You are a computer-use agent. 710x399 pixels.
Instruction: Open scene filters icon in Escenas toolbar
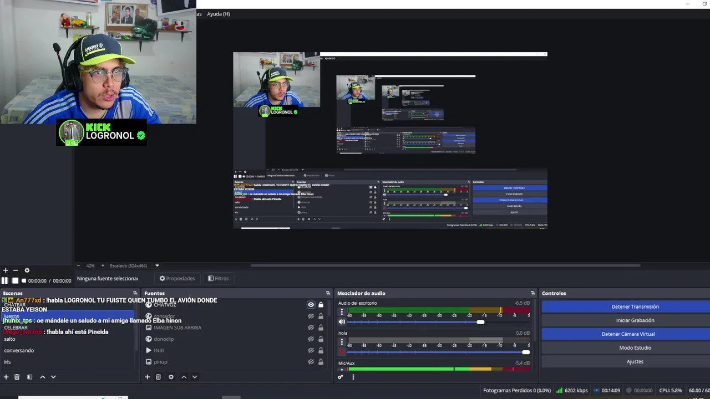[29, 377]
